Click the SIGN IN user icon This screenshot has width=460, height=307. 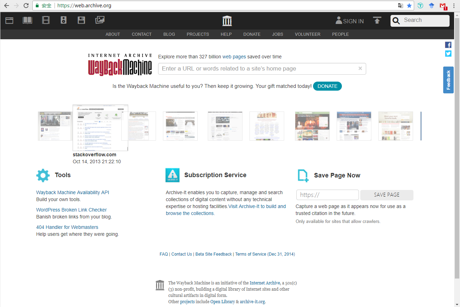(339, 20)
